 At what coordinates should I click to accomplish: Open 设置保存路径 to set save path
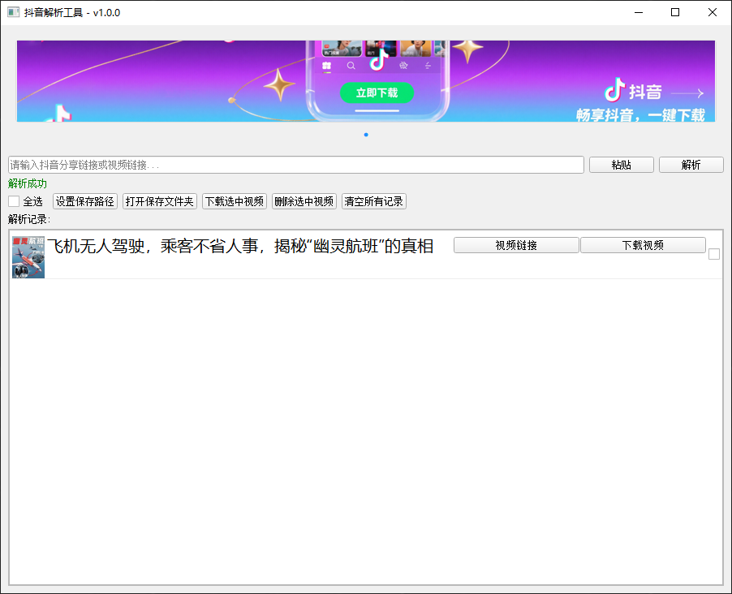(84, 200)
